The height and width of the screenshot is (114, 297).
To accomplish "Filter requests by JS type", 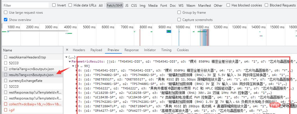I will click(x=127, y=5).
